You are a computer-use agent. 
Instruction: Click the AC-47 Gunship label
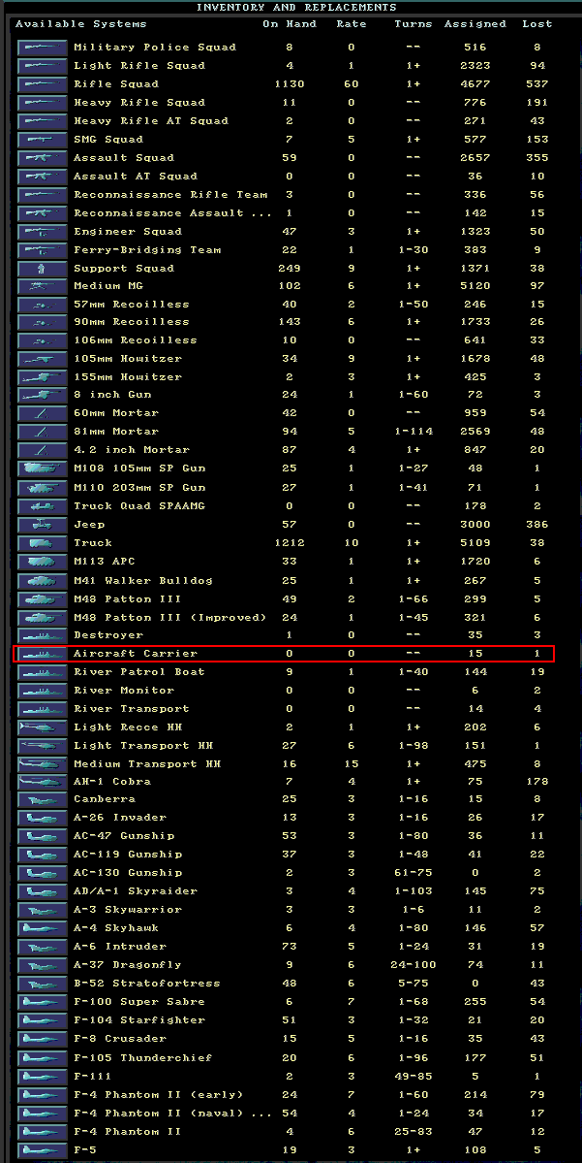pos(124,836)
